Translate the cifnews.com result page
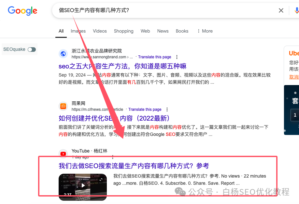The height and width of the screenshot is (204, 299). 145,109
